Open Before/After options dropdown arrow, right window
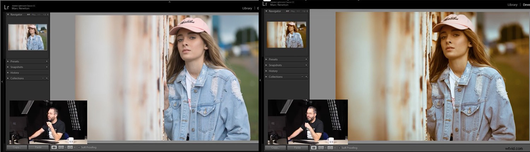The width and height of the screenshot is (530, 152). (335, 148)
